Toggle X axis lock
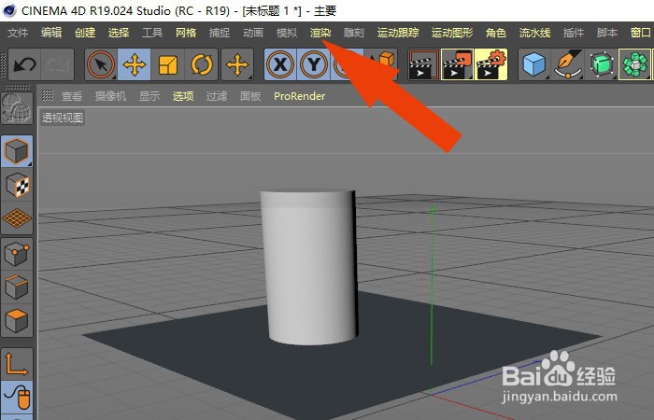 pos(280,64)
